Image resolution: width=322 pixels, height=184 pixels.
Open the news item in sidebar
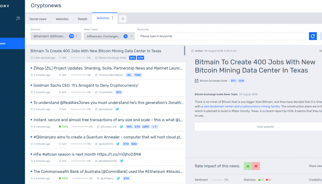pyautogui.click(x=12, y=43)
